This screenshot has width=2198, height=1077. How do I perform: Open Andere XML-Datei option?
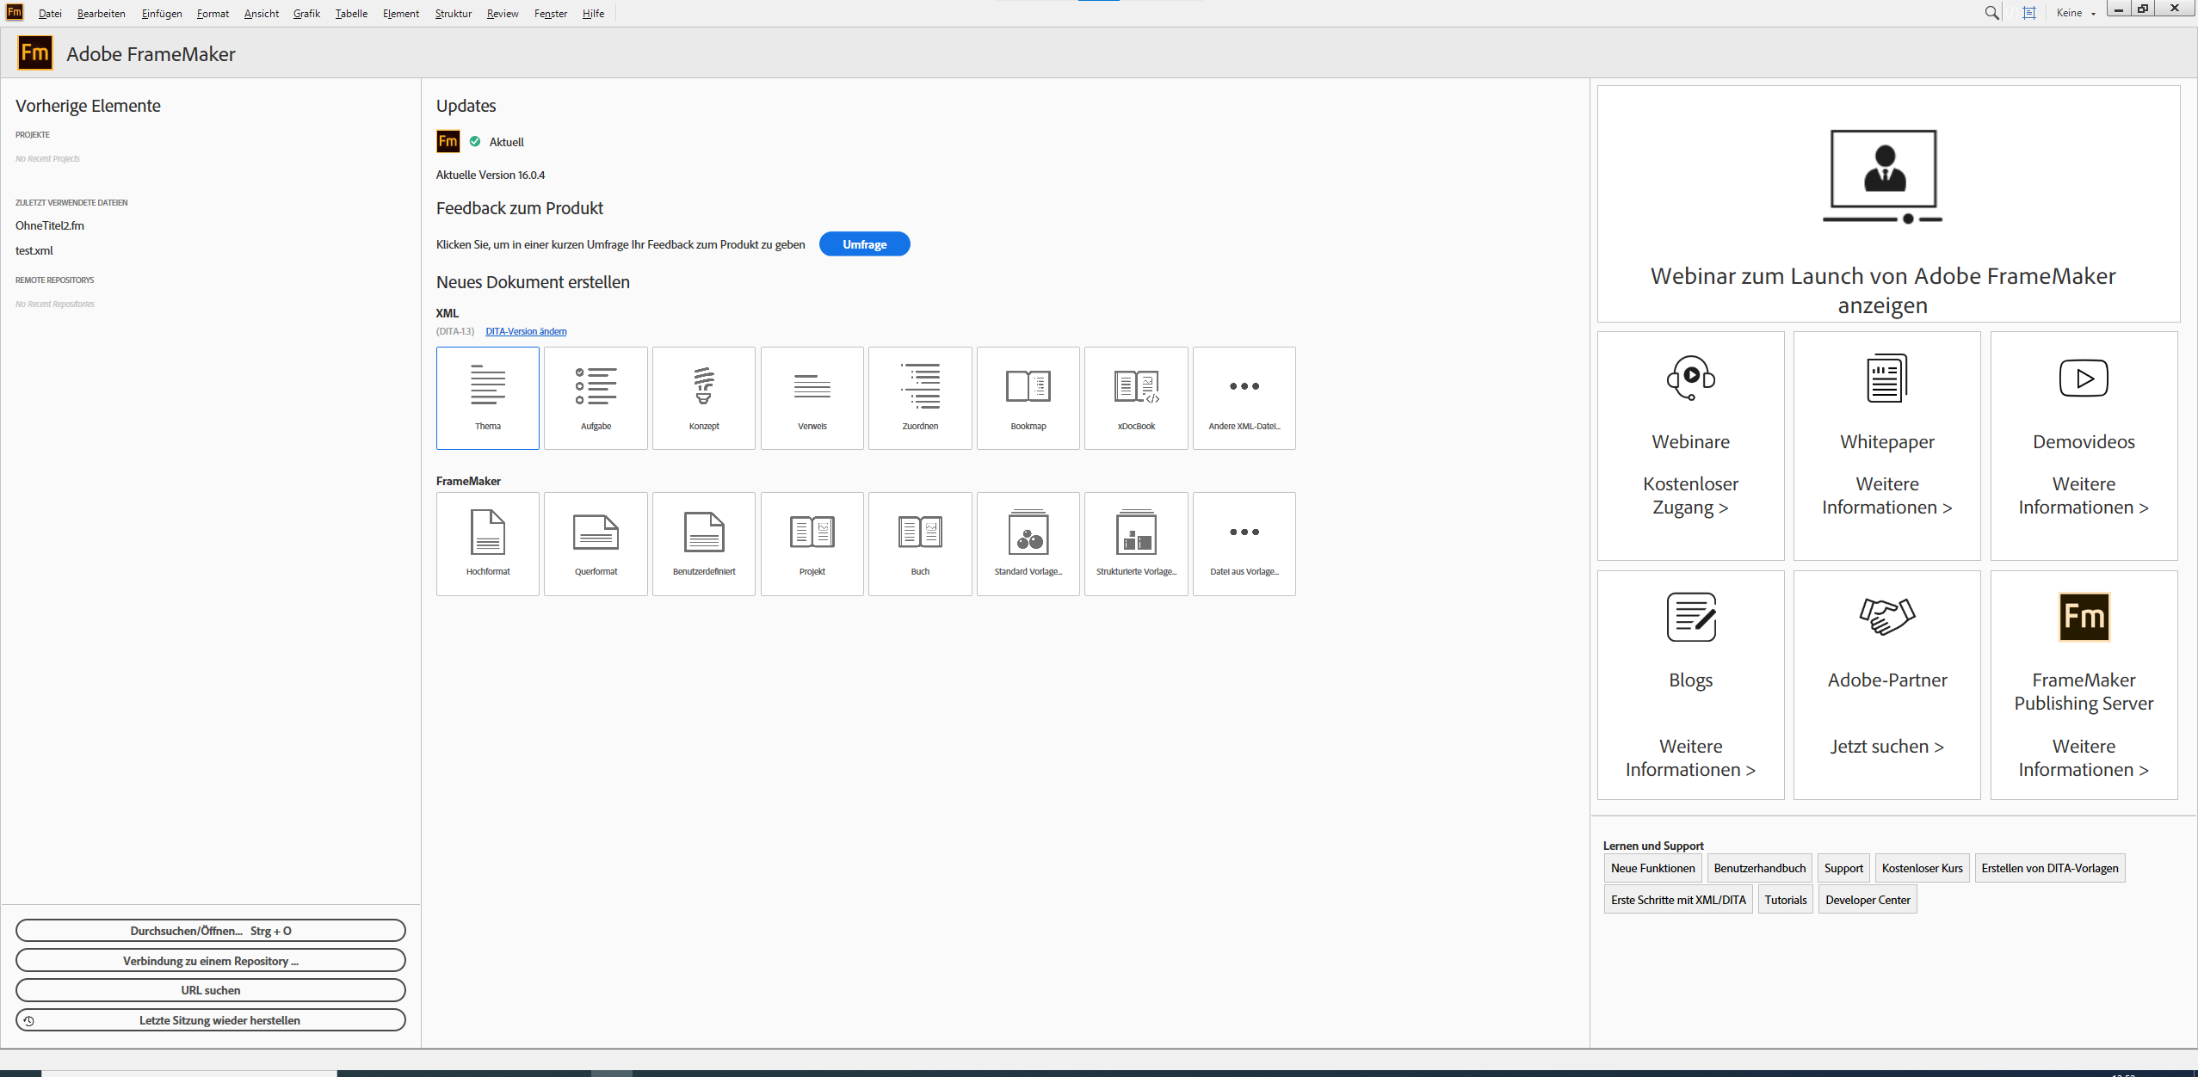[x=1244, y=397]
